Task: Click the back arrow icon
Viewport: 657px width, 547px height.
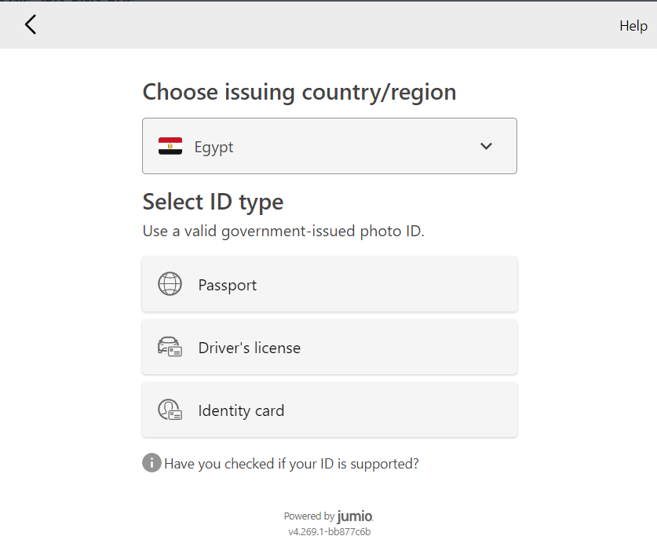Action: click(x=31, y=25)
